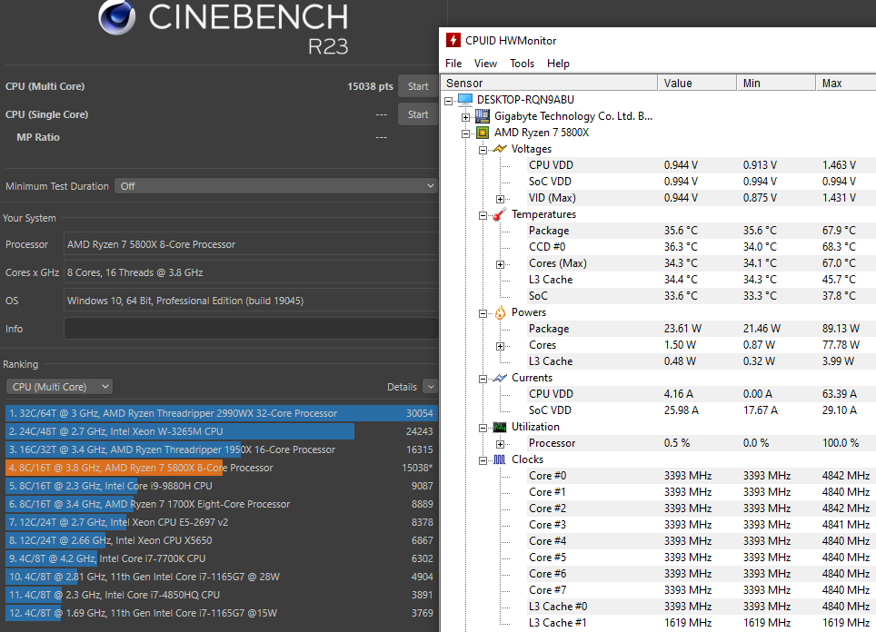
Task: Select the Ryzen 7 1700X ranking row
Action: coord(221,504)
